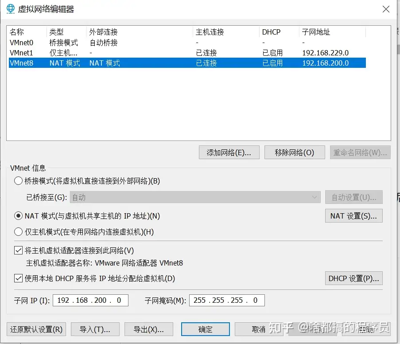Screen dimensions: 400x344
Task: Click 重命名网络(W)... button
Action: coord(360,152)
